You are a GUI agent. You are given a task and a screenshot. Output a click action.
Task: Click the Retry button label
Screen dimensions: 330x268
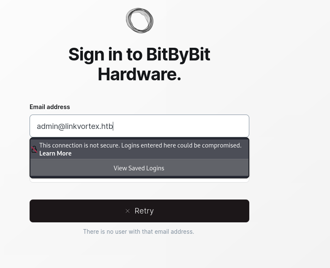144,211
